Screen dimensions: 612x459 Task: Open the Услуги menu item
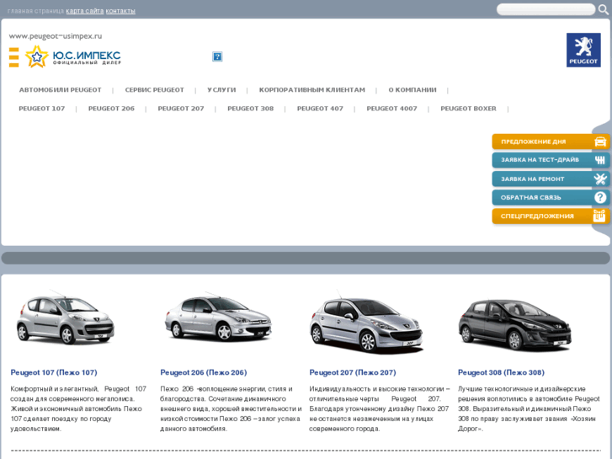(x=221, y=90)
